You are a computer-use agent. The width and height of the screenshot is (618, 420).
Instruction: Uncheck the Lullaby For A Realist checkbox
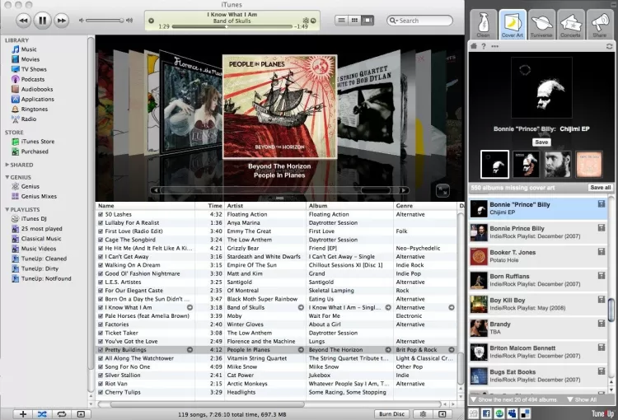[x=101, y=222]
